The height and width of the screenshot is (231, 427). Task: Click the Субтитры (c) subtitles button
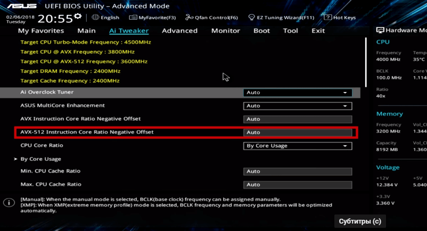(x=360, y=221)
